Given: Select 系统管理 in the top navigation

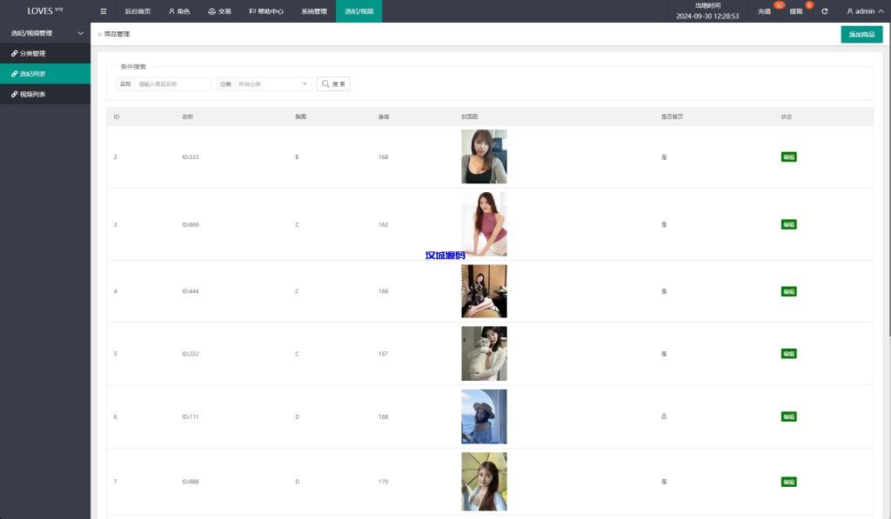Looking at the screenshot, I should coord(314,11).
